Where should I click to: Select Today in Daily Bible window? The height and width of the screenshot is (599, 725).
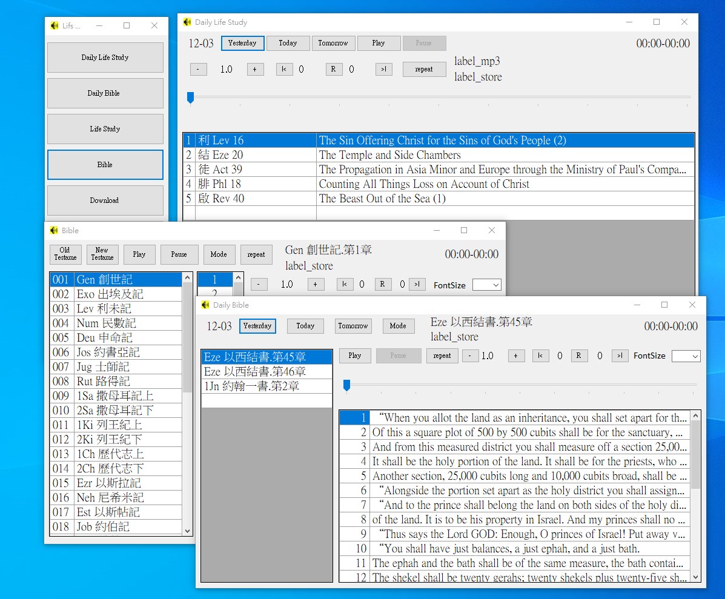click(x=305, y=326)
